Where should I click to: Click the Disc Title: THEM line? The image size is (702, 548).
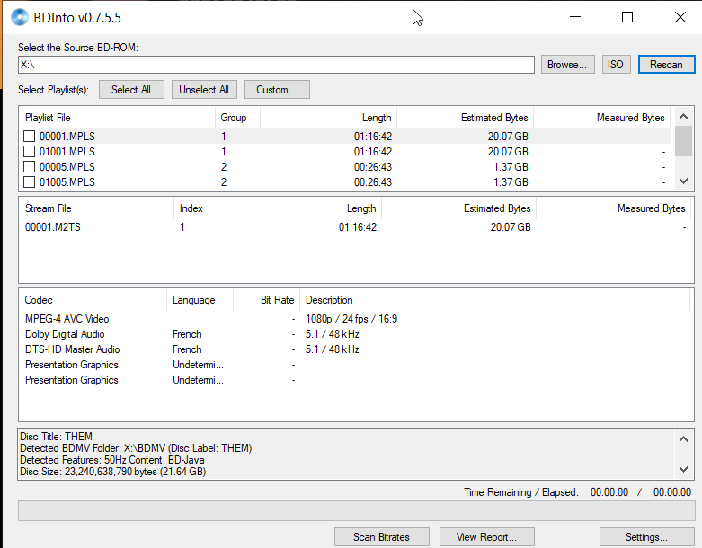56,437
